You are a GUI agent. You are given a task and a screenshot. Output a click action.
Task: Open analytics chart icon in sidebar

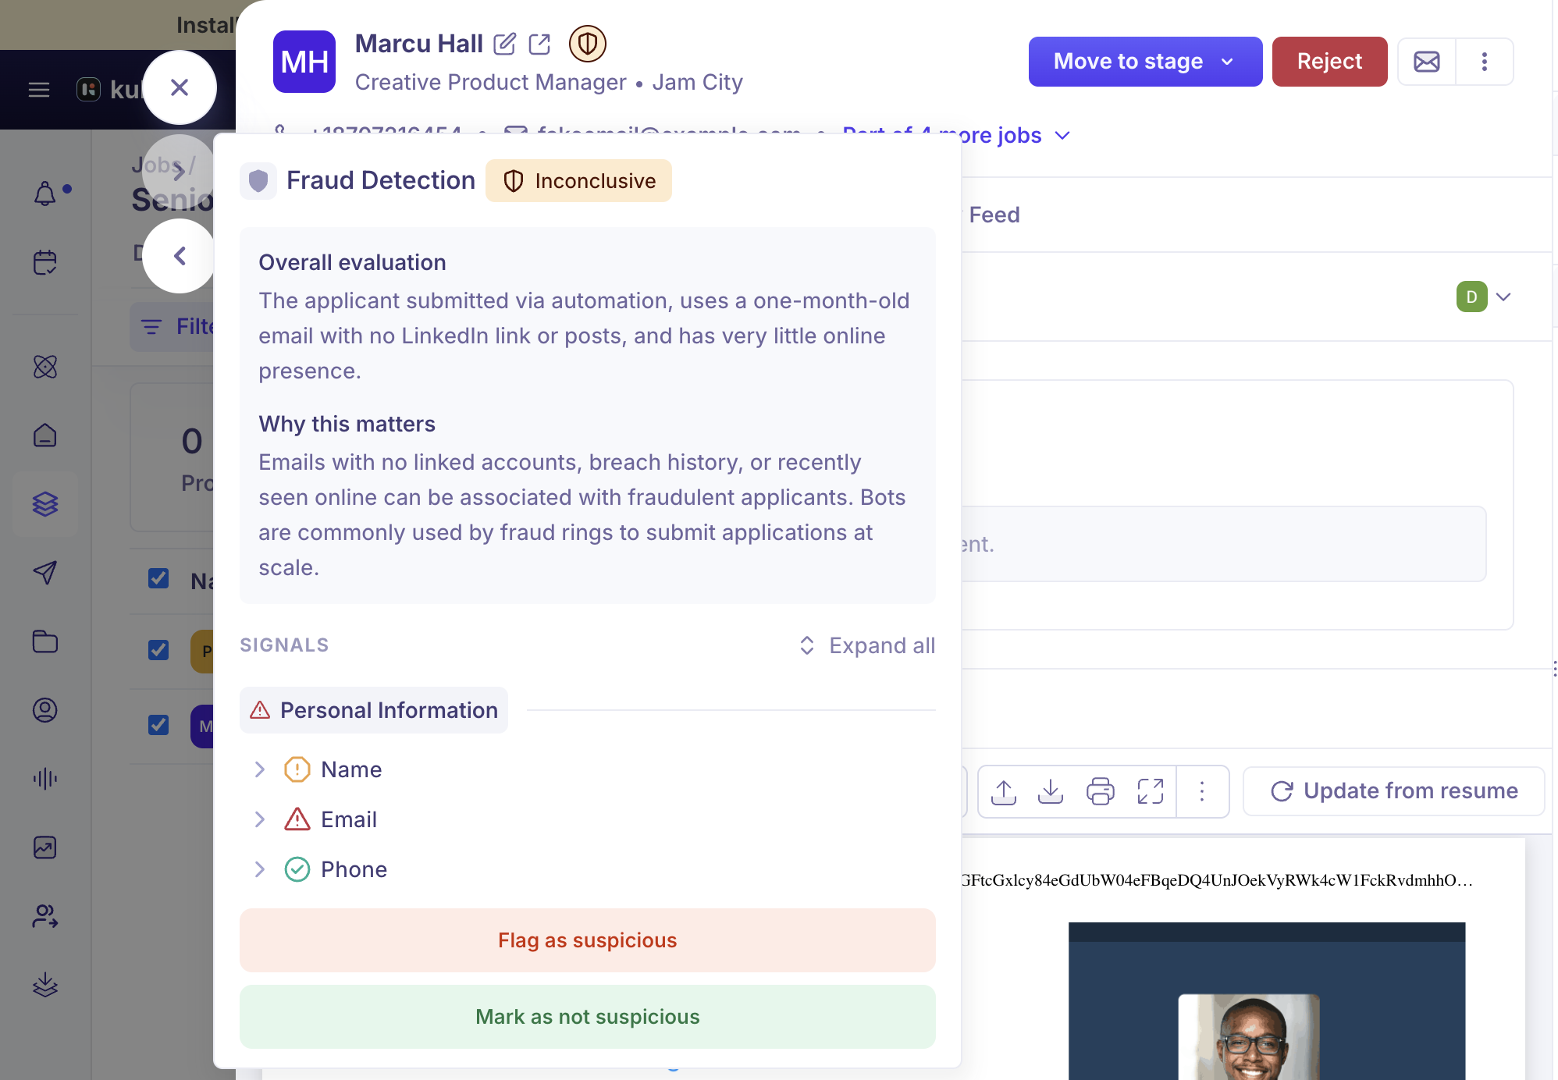click(x=45, y=847)
